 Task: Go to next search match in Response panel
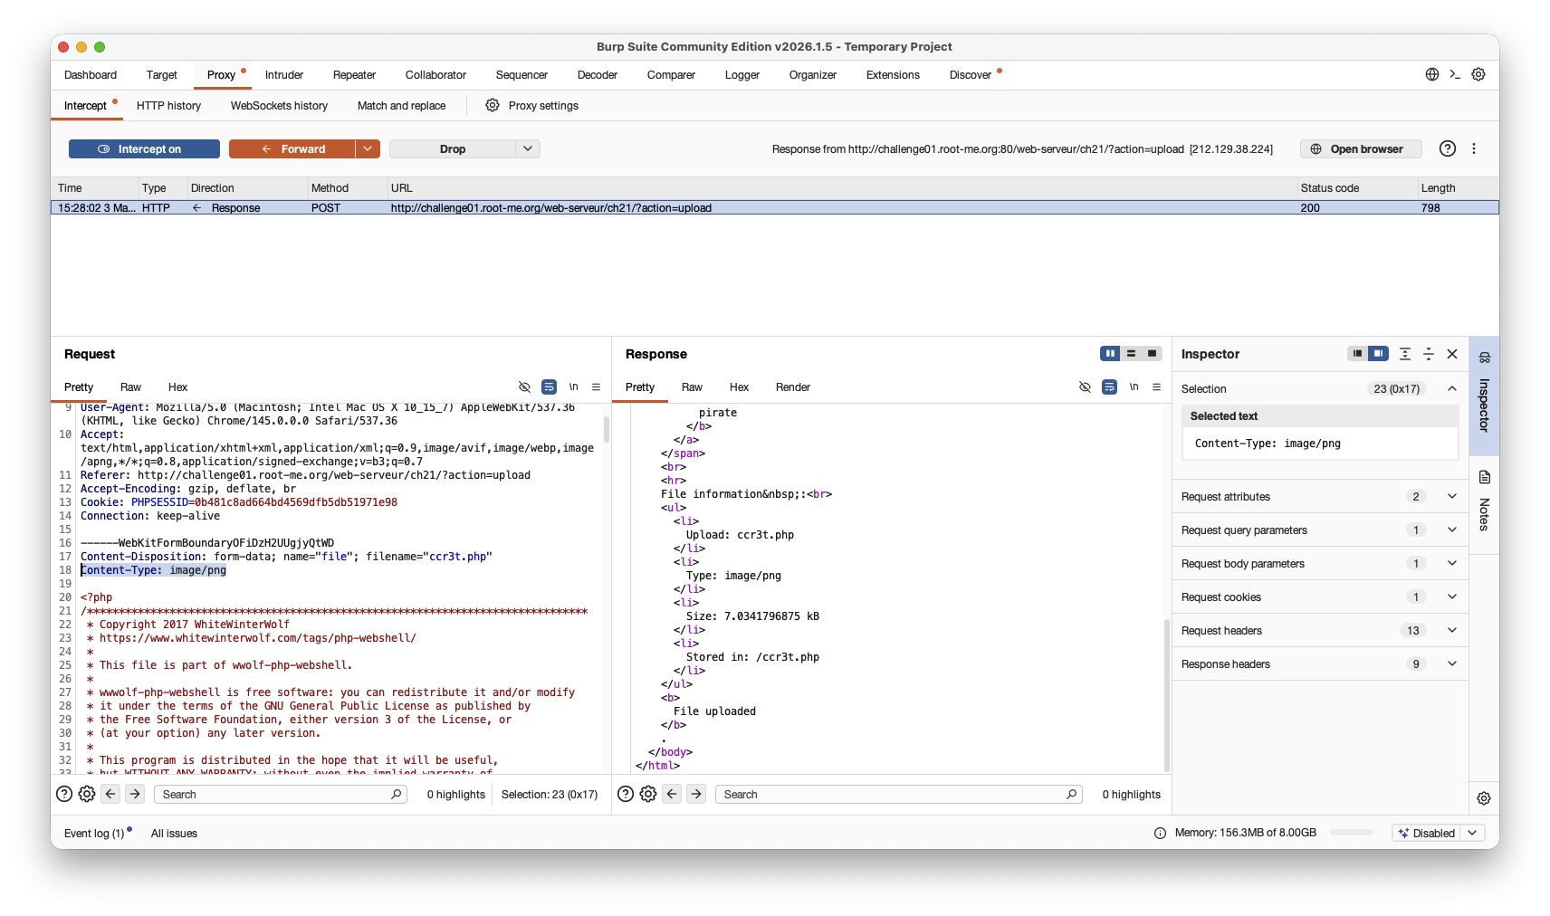click(x=696, y=794)
